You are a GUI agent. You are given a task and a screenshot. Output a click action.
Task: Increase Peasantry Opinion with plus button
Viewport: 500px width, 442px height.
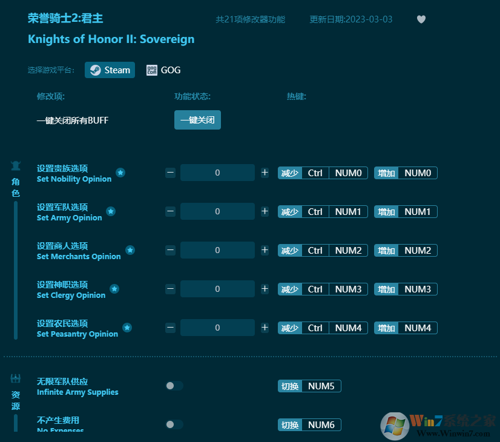tap(265, 328)
